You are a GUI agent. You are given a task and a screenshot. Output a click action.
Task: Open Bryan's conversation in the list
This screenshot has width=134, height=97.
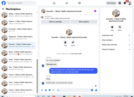point(18,53)
